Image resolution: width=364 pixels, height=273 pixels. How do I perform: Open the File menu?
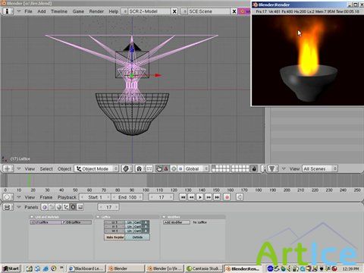coord(28,11)
